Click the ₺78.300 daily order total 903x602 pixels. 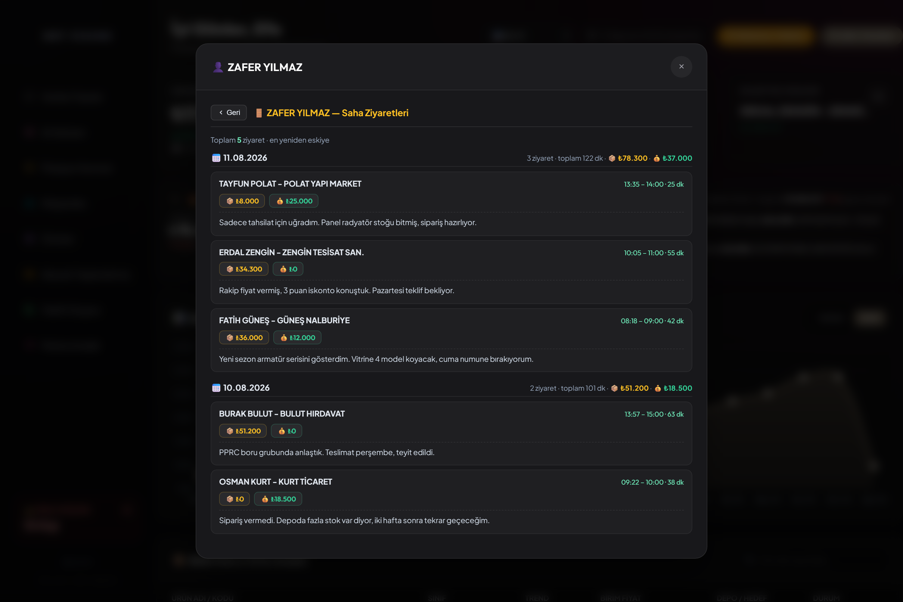pyautogui.click(x=632, y=158)
